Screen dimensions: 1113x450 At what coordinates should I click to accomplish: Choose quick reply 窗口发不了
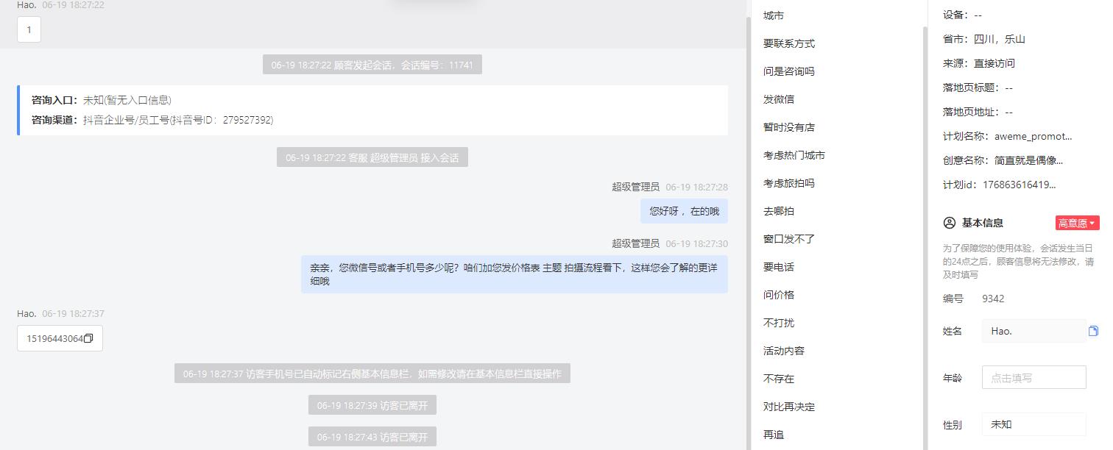[x=789, y=239]
